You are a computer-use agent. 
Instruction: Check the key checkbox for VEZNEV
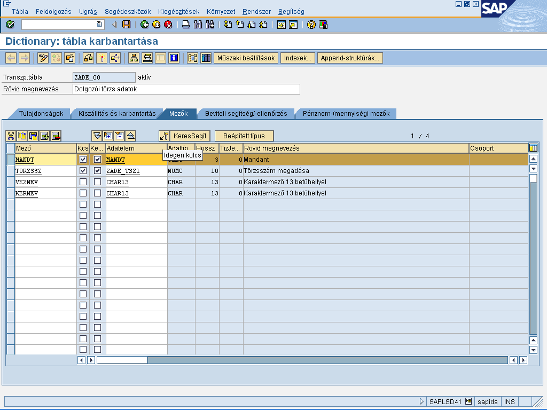[83, 182]
